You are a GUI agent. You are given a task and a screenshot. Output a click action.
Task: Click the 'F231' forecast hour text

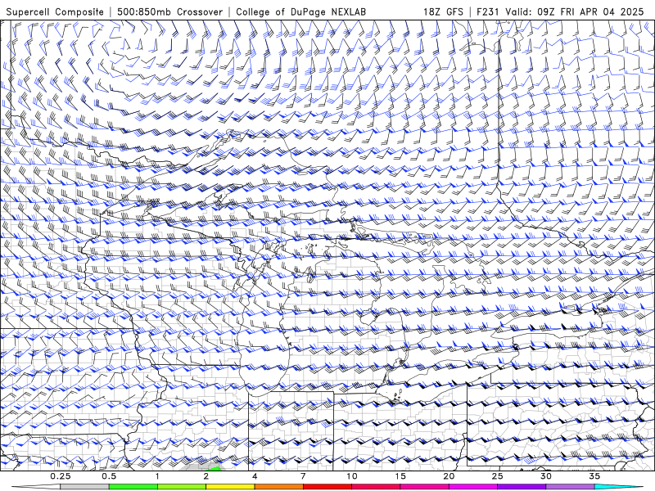[488, 11]
